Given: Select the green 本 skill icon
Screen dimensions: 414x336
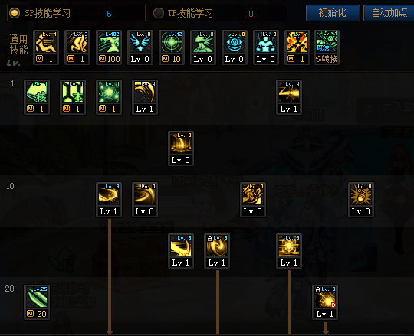Looking at the screenshot, I should [73, 97].
